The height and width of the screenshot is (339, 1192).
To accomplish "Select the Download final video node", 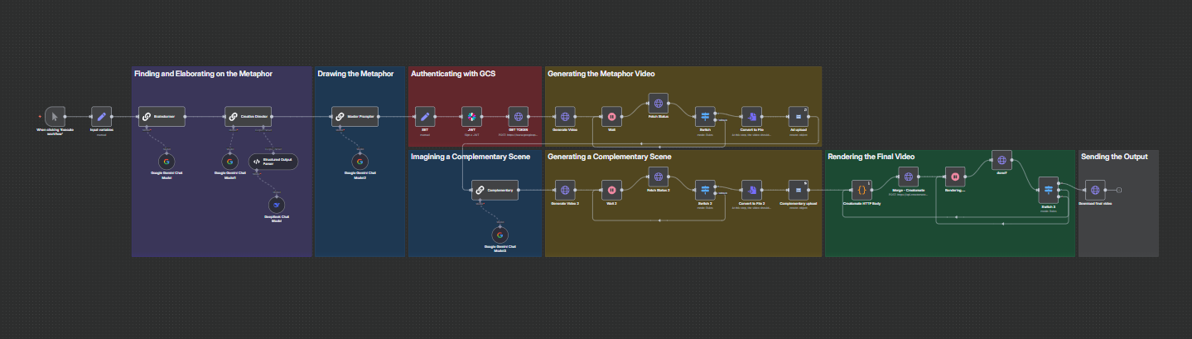I will click(1096, 191).
